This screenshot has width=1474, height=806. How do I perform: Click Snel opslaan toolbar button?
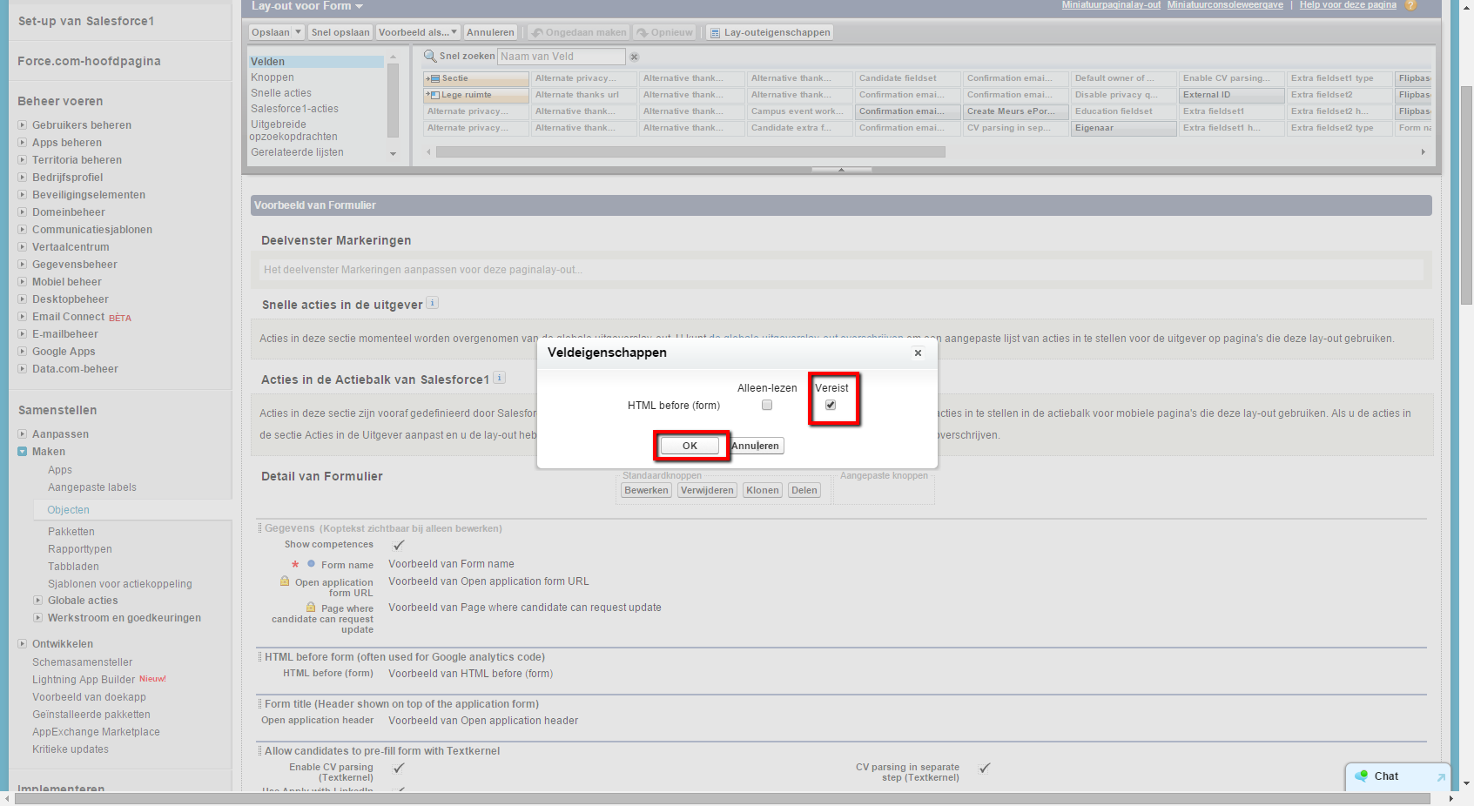340,32
